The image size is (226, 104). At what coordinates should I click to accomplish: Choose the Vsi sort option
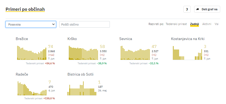coord(217,24)
